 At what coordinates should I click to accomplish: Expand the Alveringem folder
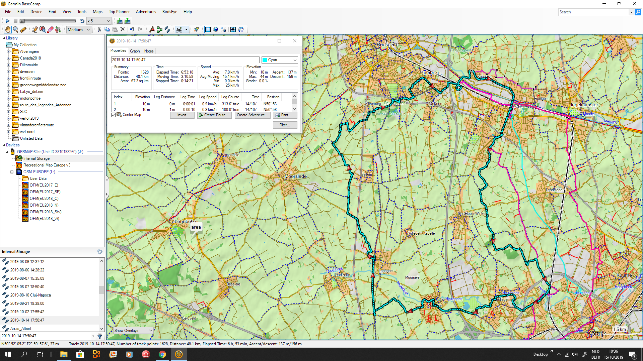coord(9,51)
